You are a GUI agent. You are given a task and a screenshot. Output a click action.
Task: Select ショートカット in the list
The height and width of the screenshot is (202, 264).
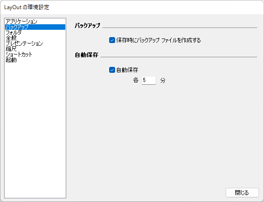[x=35, y=55]
